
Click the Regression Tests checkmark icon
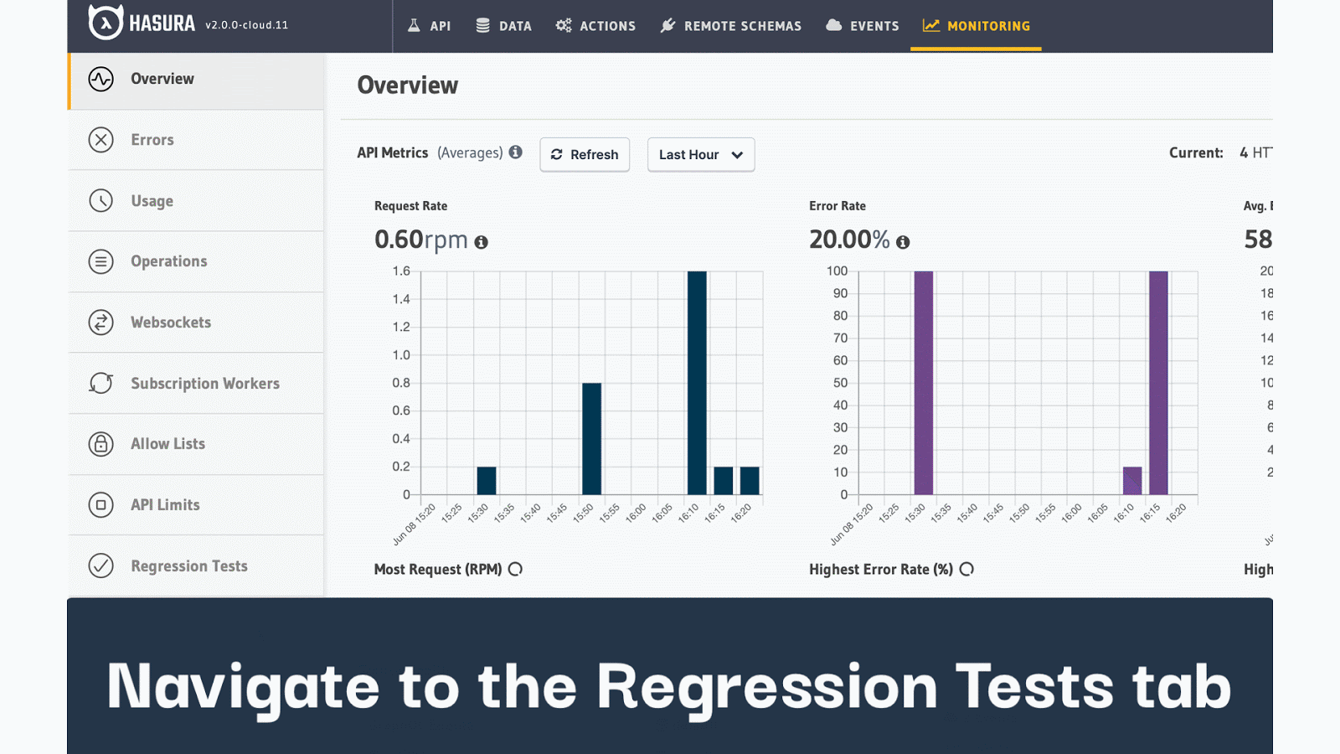click(100, 566)
